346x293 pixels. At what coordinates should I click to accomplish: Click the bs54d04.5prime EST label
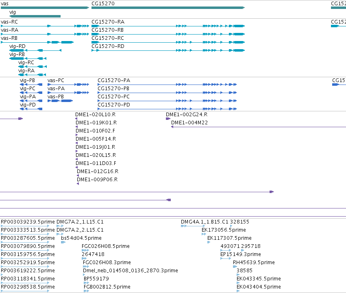point(81,238)
